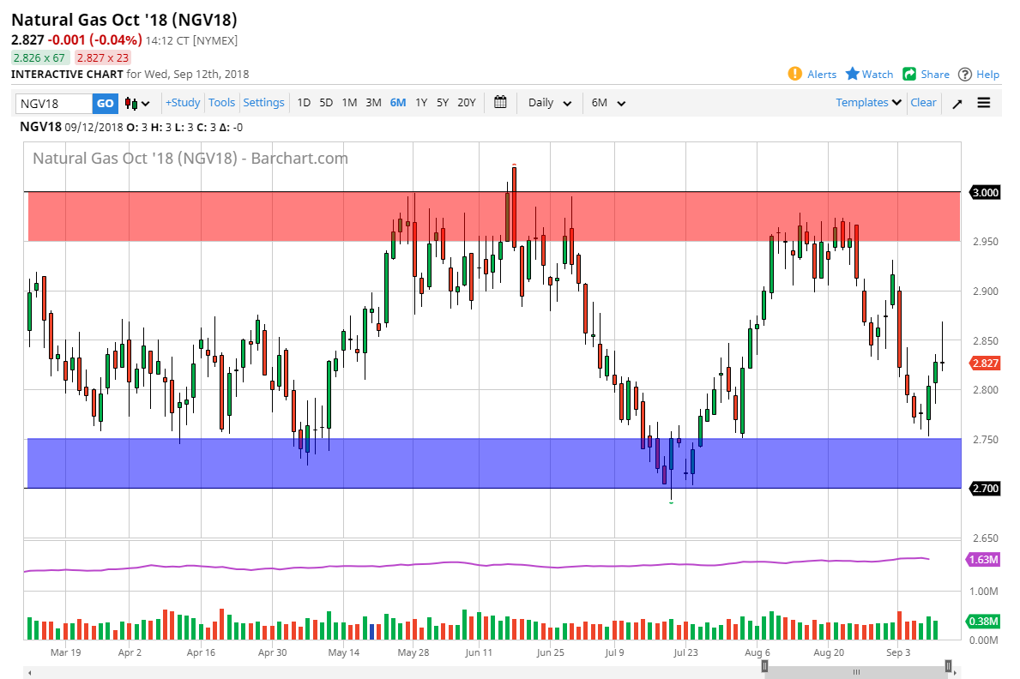Click the left handle of range scrollbar

tap(764, 666)
